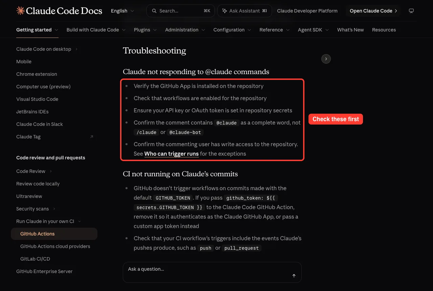Expand the Code Review sidebar chevron
The image size is (433, 291).
tap(51, 171)
